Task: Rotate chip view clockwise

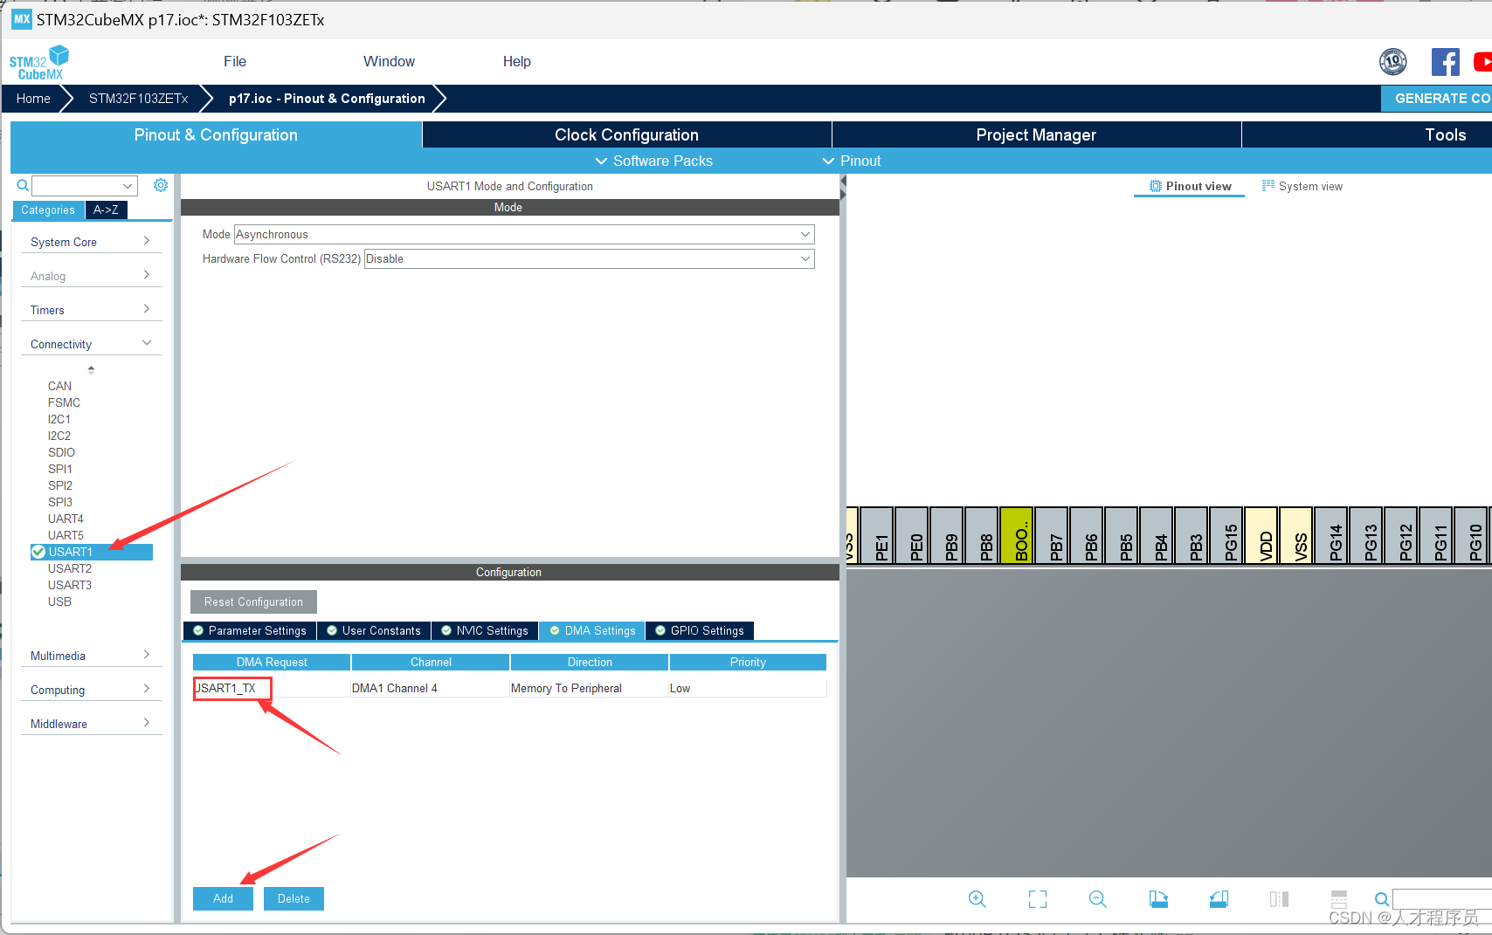Action: 1158,898
